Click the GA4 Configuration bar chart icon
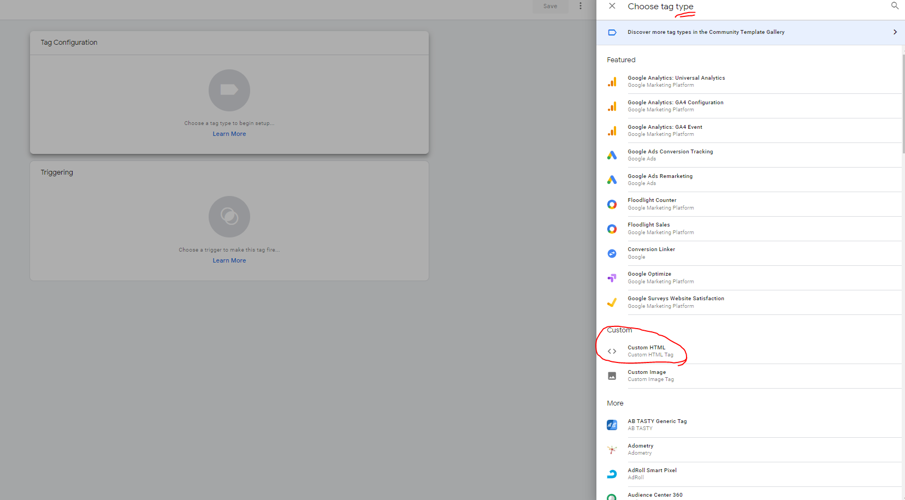This screenshot has height=500, width=905. click(x=612, y=106)
